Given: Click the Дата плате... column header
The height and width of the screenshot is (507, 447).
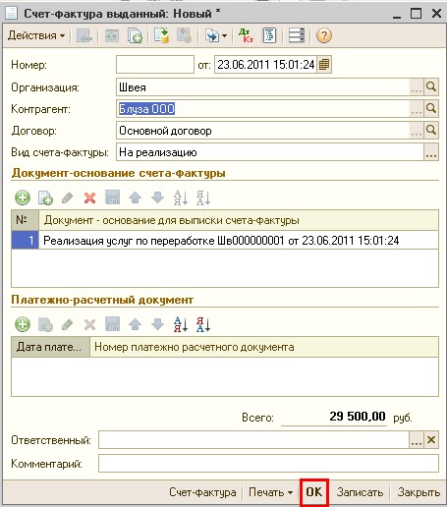Looking at the screenshot, I should (50, 347).
